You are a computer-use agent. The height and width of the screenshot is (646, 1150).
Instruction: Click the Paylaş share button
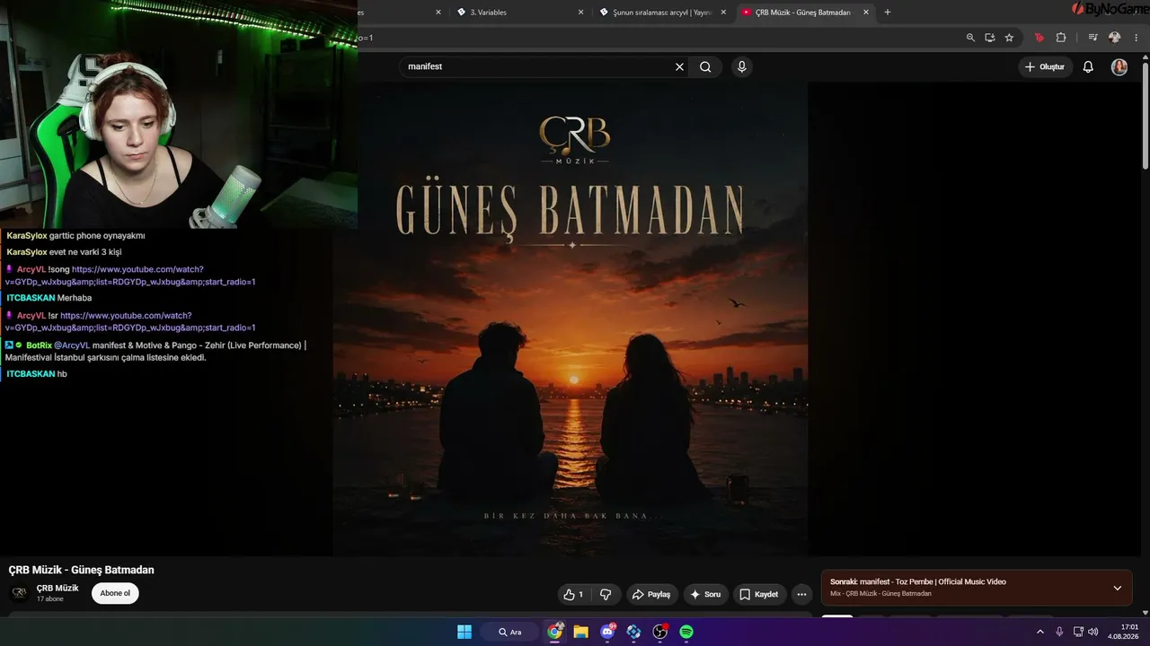pyautogui.click(x=652, y=594)
